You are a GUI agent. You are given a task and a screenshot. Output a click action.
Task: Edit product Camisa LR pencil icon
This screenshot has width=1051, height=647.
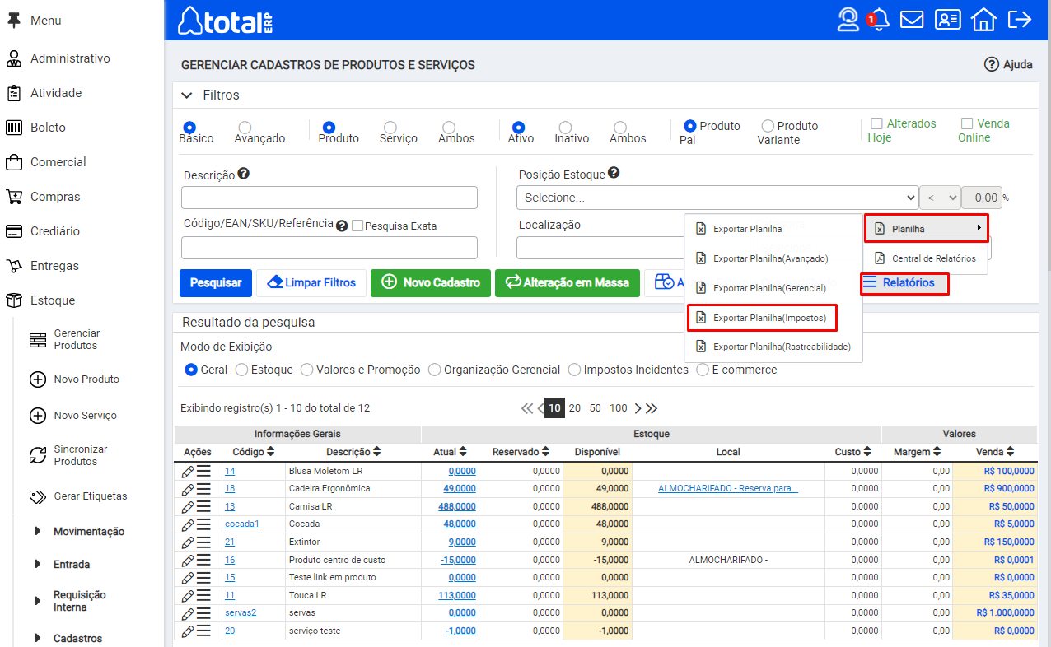188,506
